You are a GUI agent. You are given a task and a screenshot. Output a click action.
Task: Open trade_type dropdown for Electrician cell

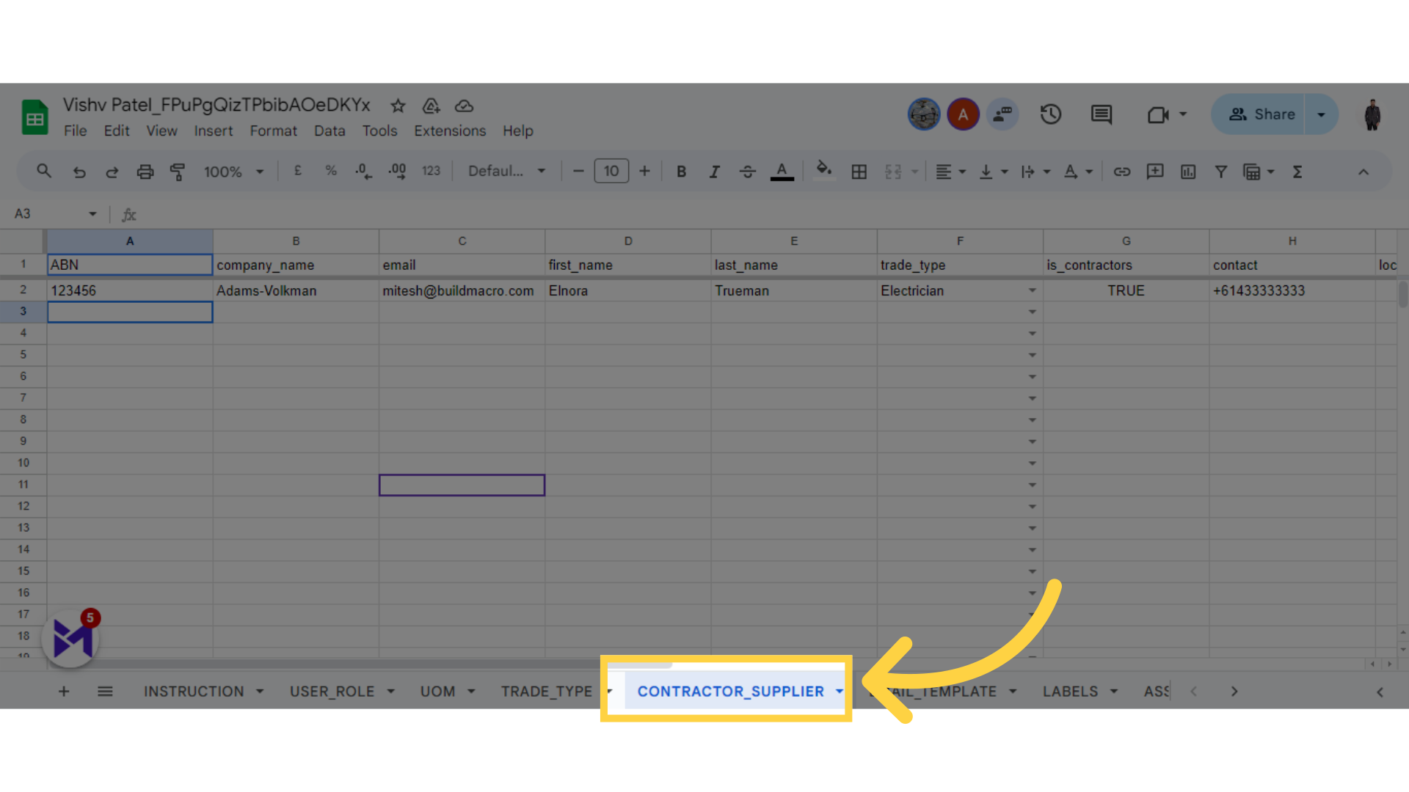coord(1032,290)
